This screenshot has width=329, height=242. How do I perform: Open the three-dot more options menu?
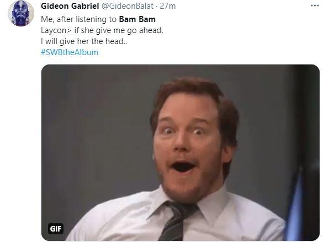[315, 6]
